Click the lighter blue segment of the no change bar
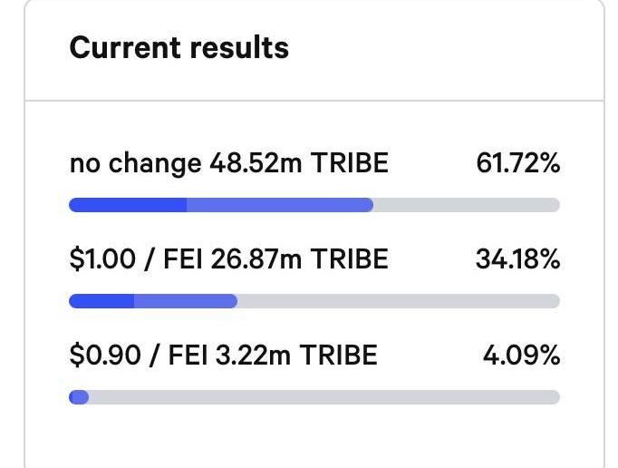 pos(280,205)
